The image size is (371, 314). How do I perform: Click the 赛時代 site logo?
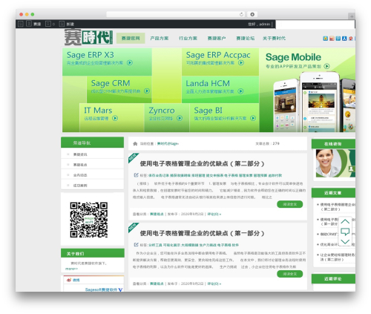click(88, 37)
